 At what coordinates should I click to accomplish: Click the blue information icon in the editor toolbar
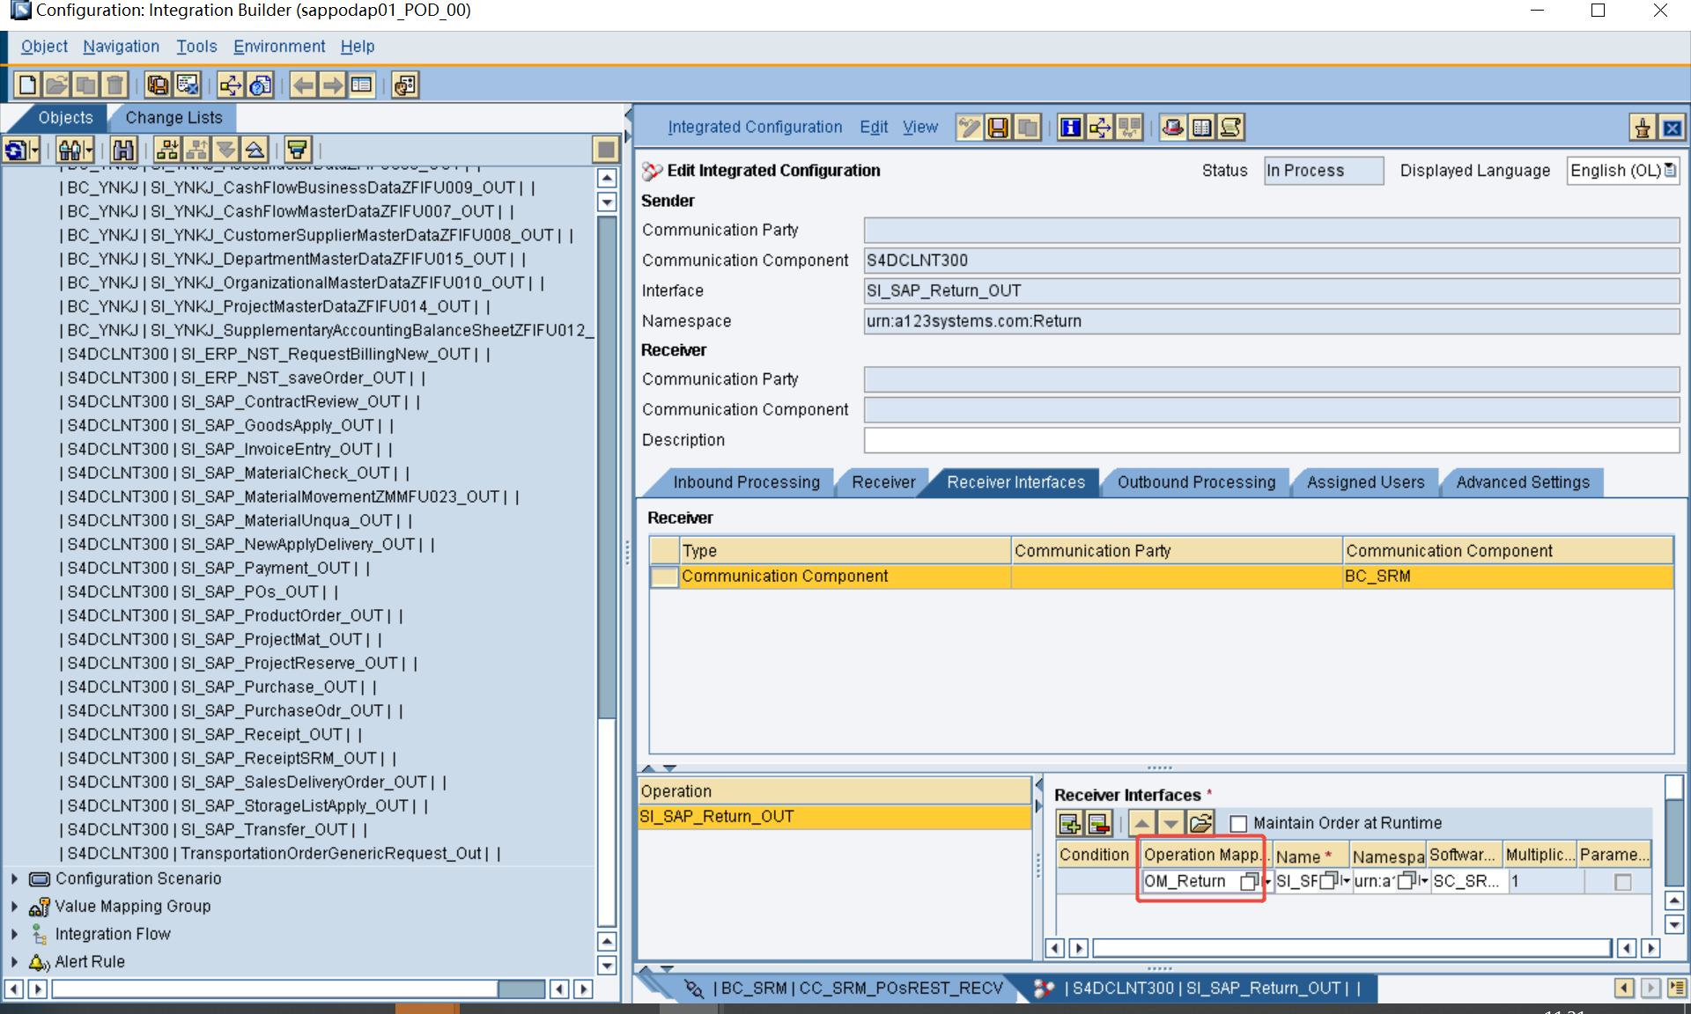[1070, 128]
